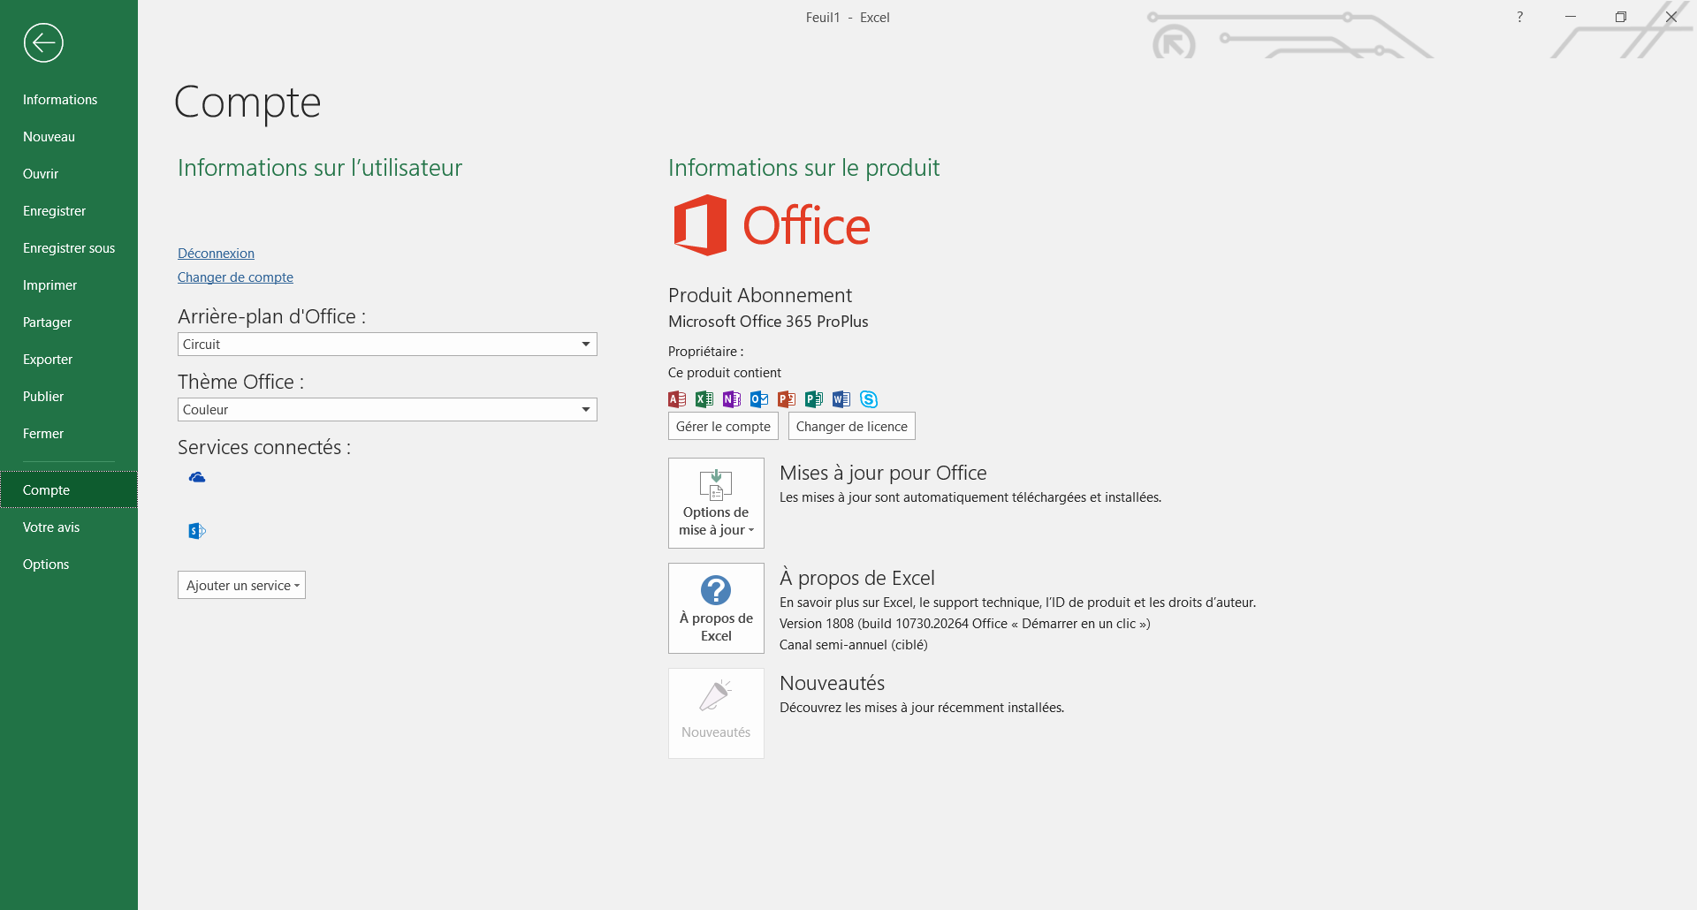
Task: Click the OneDrive connected service icon
Action: 197,477
